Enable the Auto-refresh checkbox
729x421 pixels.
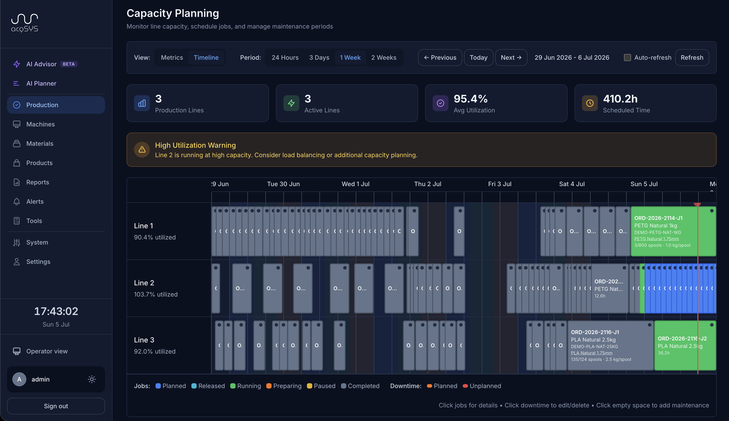(627, 58)
